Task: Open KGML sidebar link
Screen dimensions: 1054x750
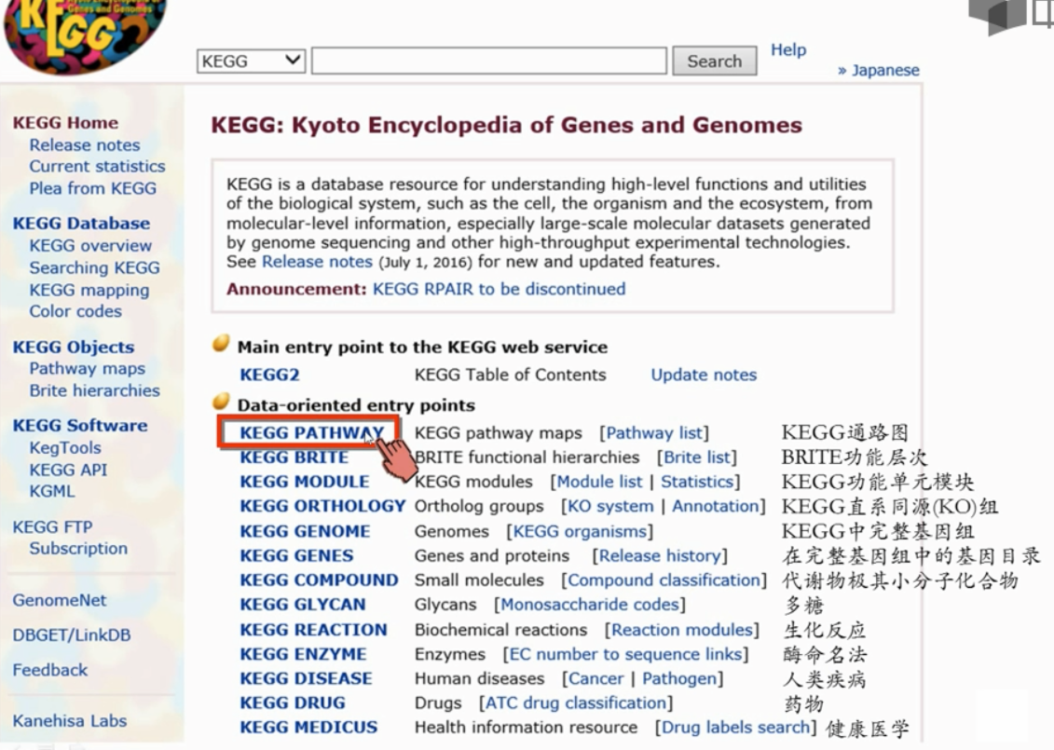Action: tap(52, 491)
